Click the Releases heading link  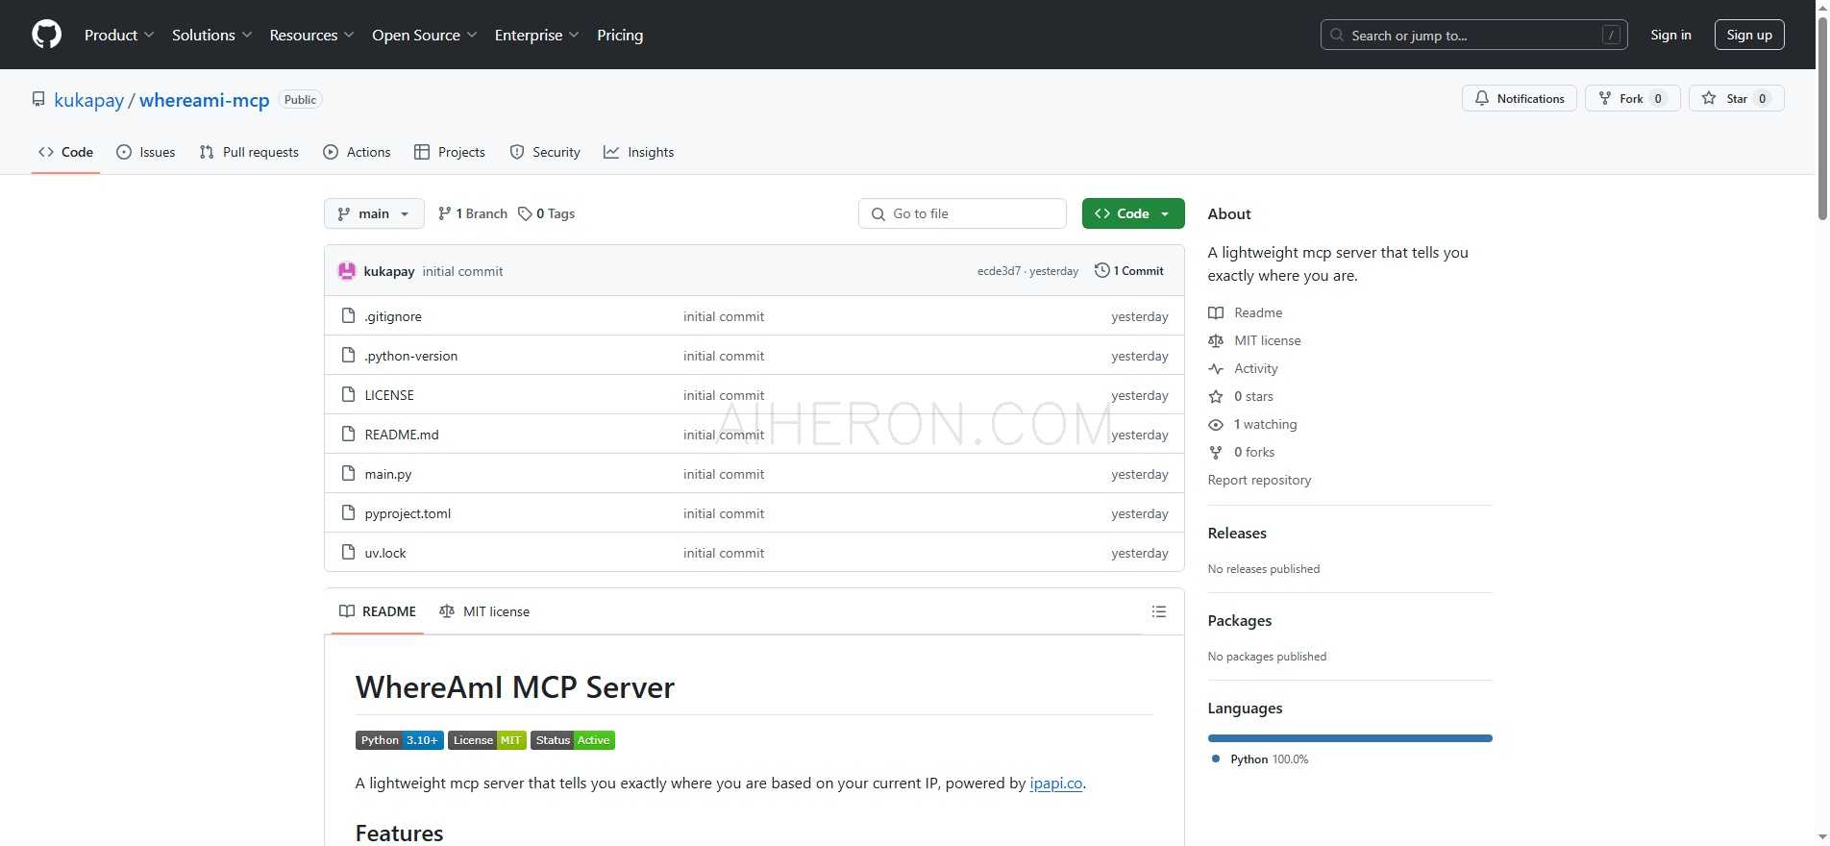(x=1237, y=534)
